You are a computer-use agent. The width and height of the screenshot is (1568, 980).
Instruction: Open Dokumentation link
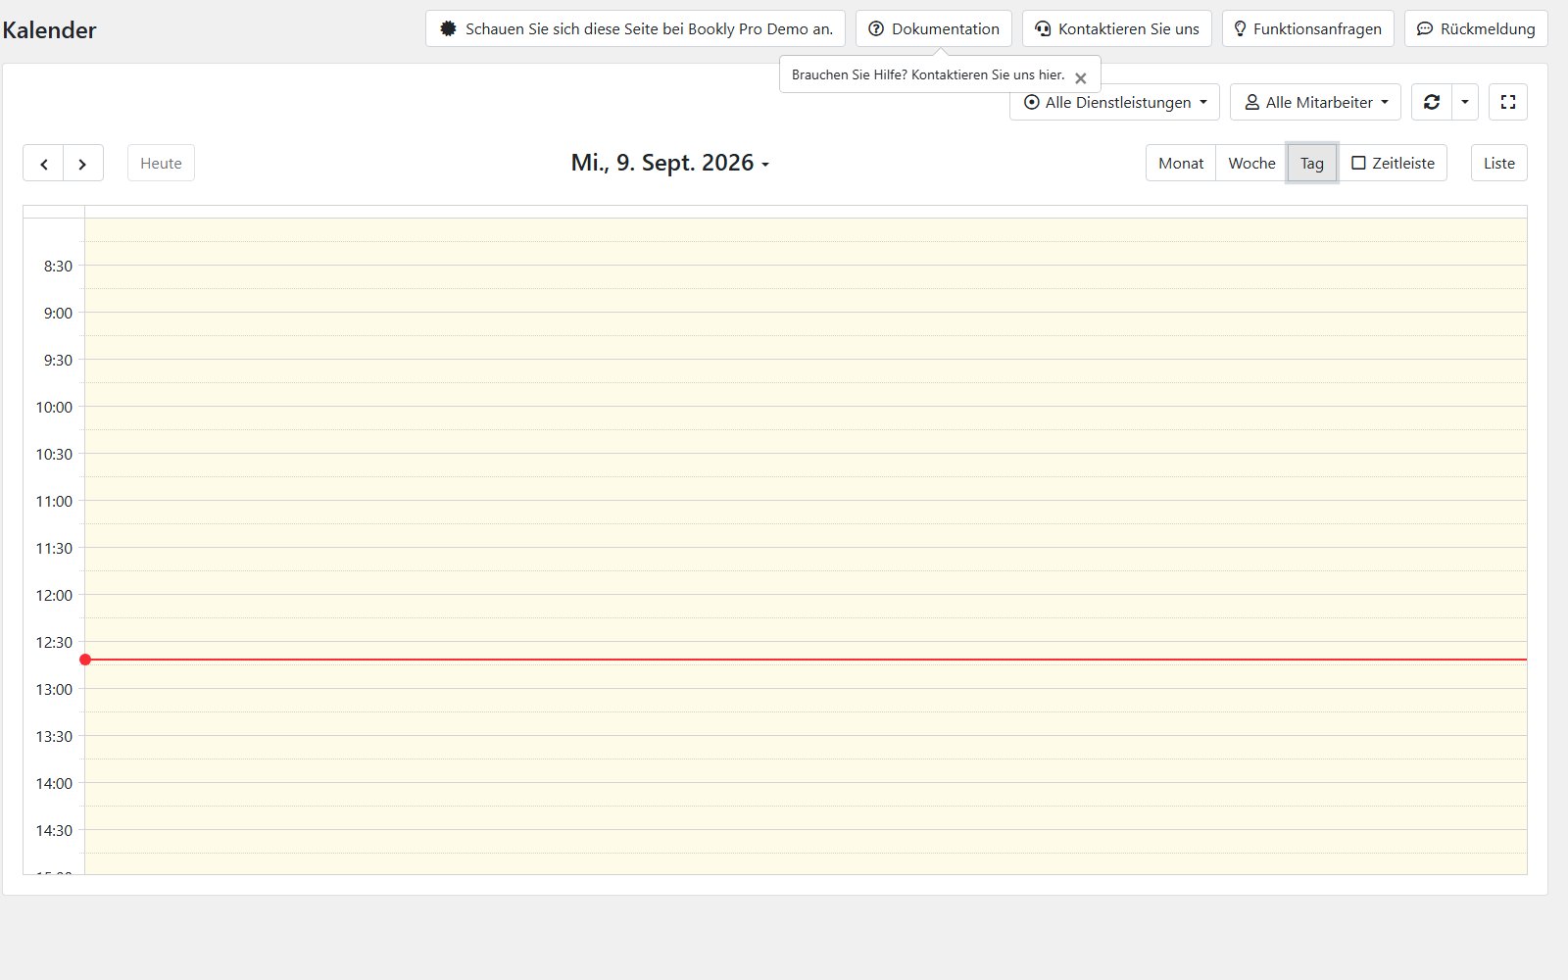(x=934, y=28)
